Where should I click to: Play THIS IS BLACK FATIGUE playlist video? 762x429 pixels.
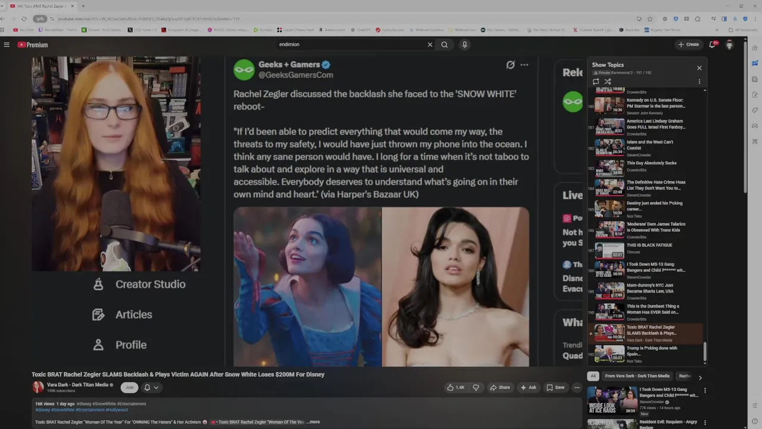point(645,251)
